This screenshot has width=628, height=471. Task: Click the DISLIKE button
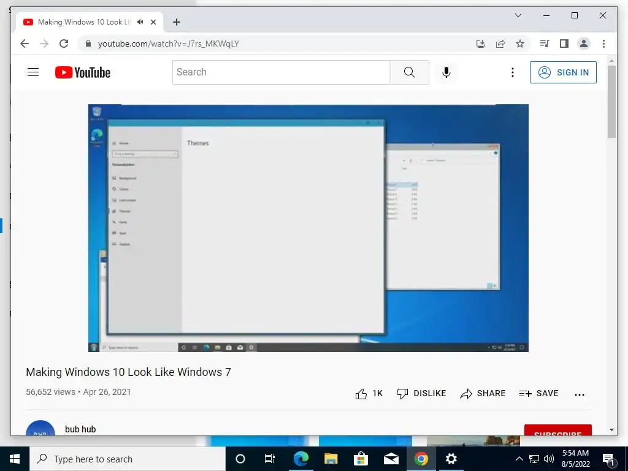tap(421, 394)
